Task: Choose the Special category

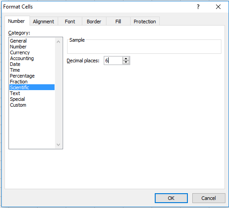Action: 32,99
